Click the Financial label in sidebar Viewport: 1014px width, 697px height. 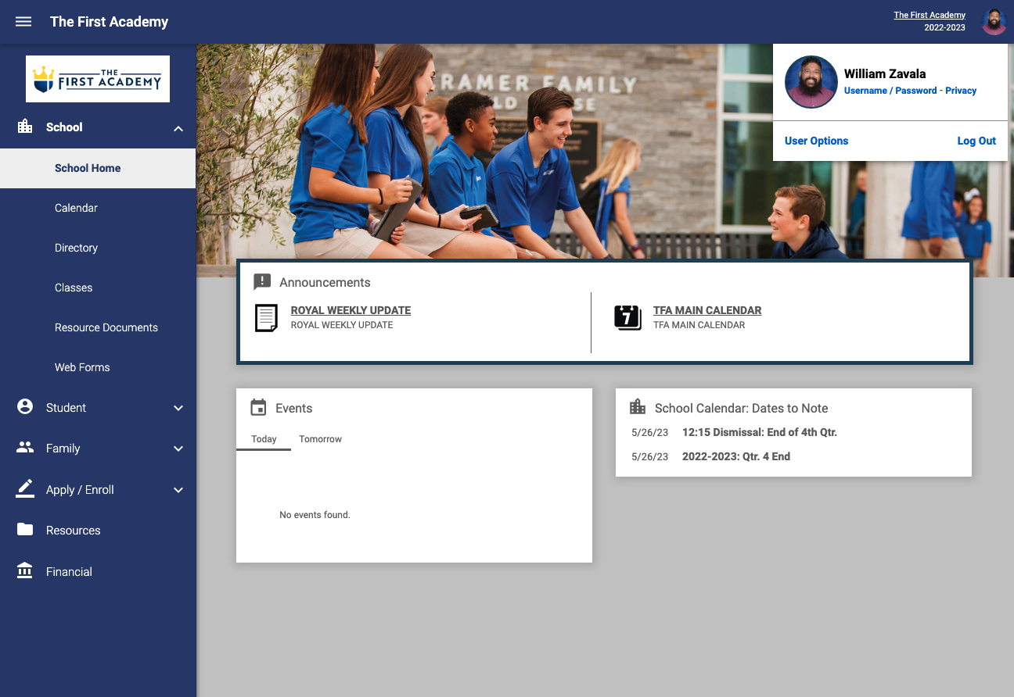tap(69, 572)
